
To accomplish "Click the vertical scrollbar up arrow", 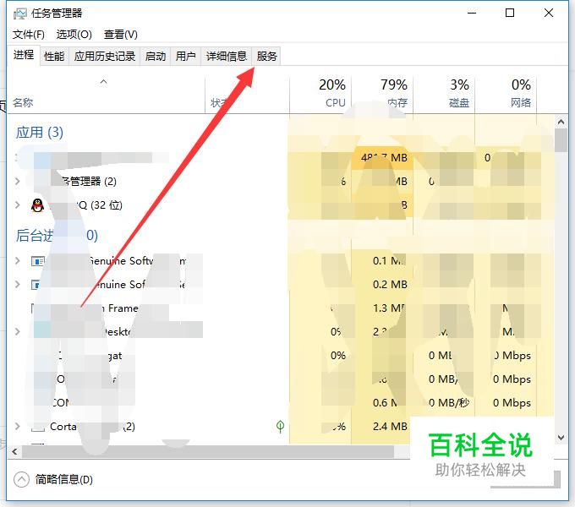I will click(x=561, y=122).
